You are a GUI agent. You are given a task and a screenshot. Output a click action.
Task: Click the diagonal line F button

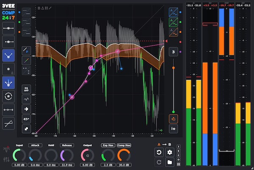(x=26, y=50)
